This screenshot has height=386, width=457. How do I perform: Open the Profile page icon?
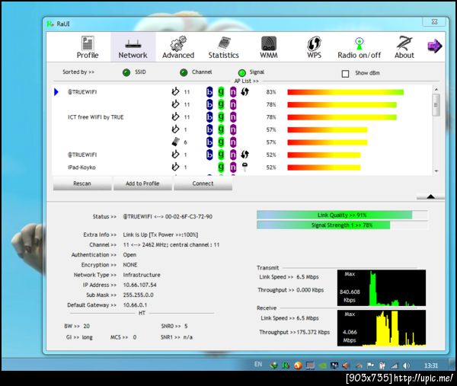click(x=88, y=43)
